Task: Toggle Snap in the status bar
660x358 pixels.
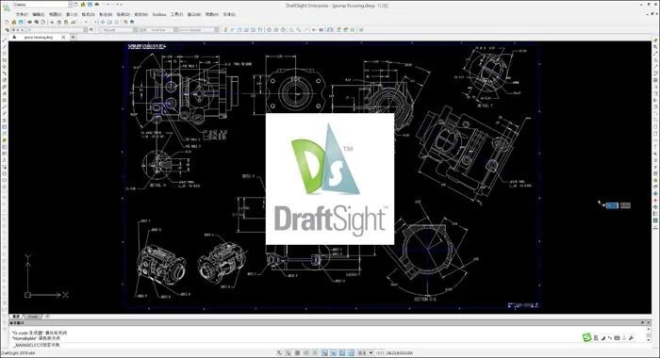Action: tap(280, 353)
